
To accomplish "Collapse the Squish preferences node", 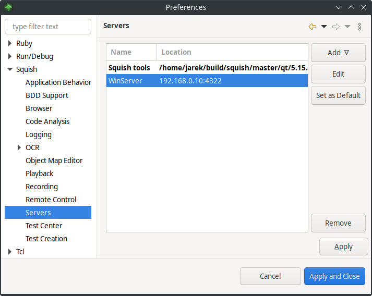I will click(10, 69).
